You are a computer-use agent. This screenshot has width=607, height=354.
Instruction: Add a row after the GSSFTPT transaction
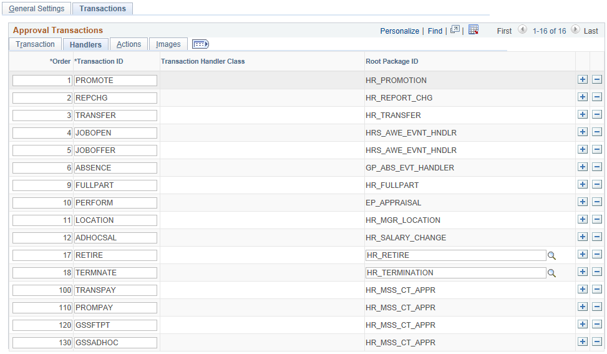tap(582, 324)
